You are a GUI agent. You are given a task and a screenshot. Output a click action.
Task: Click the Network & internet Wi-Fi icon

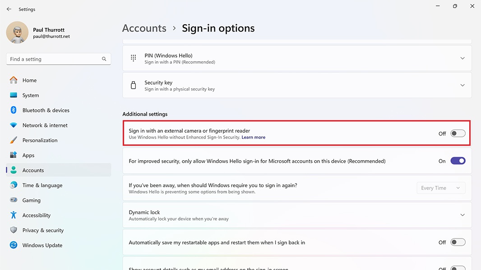[x=14, y=125]
